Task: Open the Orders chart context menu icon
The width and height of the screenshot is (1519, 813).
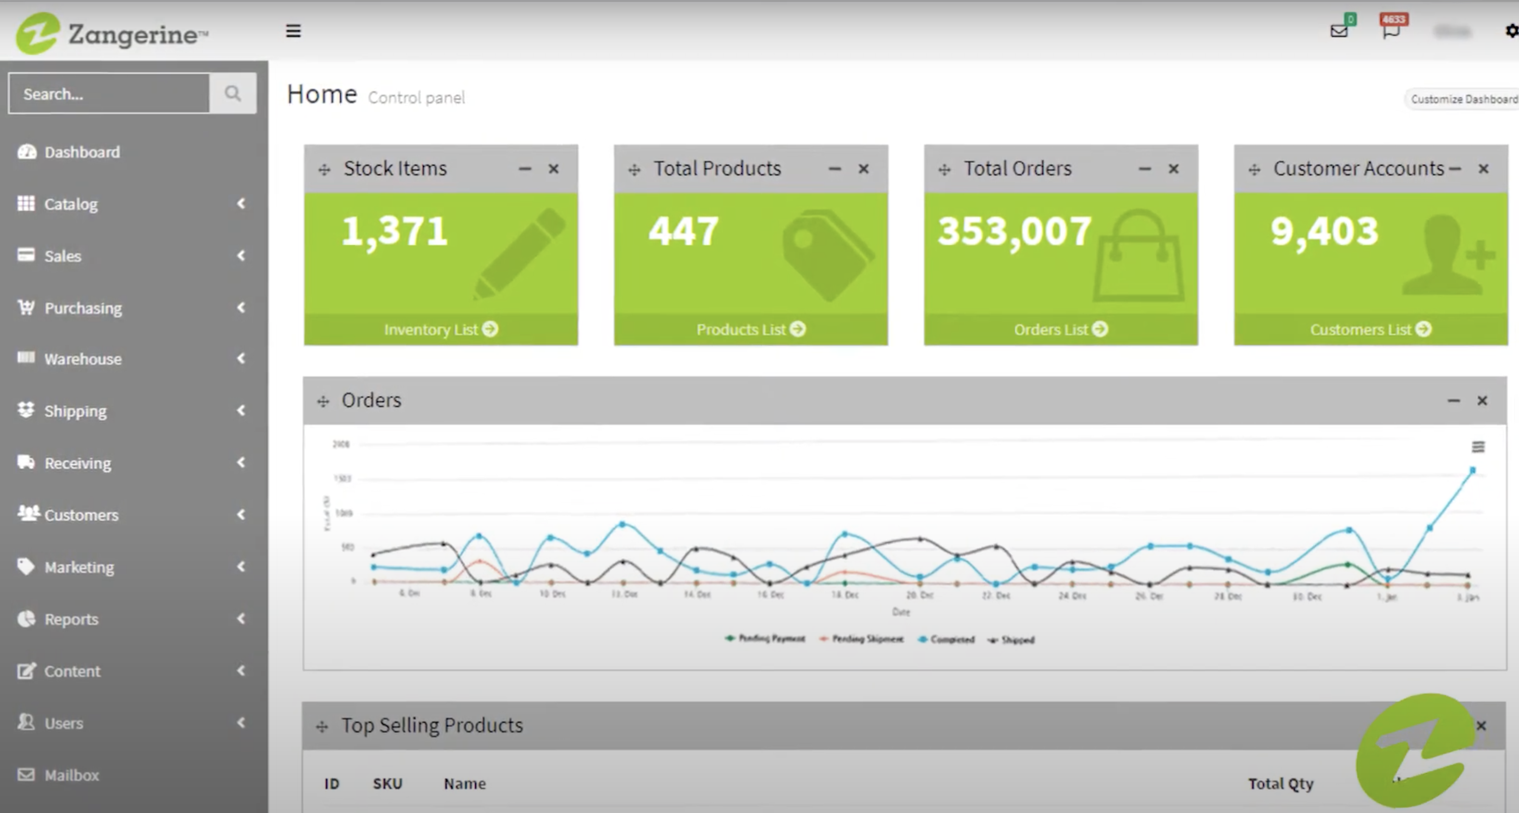Action: pos(1478,447)
